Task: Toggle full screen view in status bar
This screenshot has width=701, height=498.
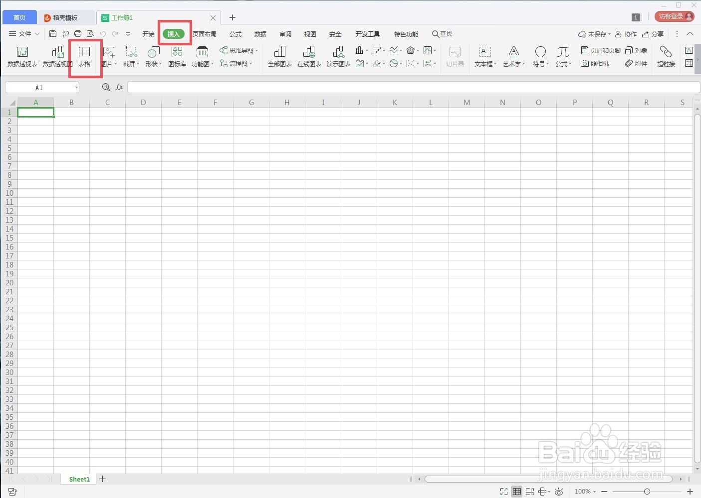Action: click(503, 492)
